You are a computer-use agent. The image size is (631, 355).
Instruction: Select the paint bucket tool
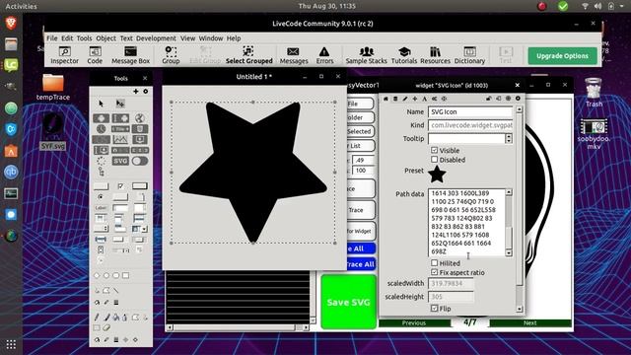[116, 318]
